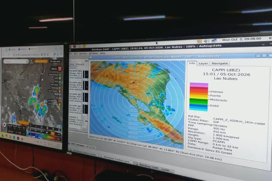Click the green band of dBZ color scale

point(199,101)
